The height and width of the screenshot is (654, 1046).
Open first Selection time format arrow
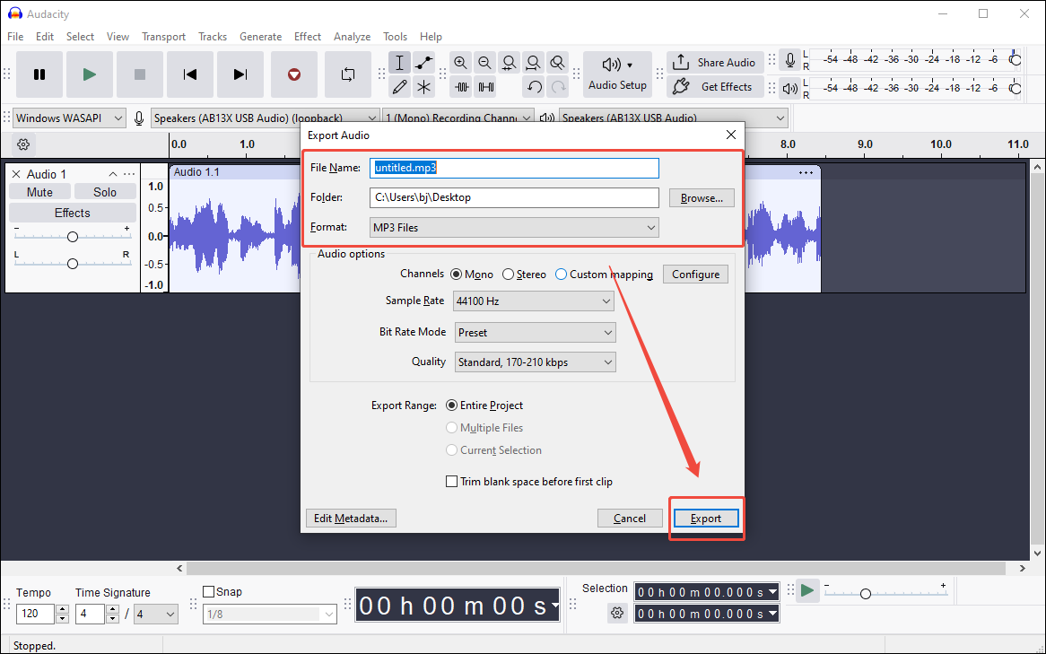click(x=772, y=591)
